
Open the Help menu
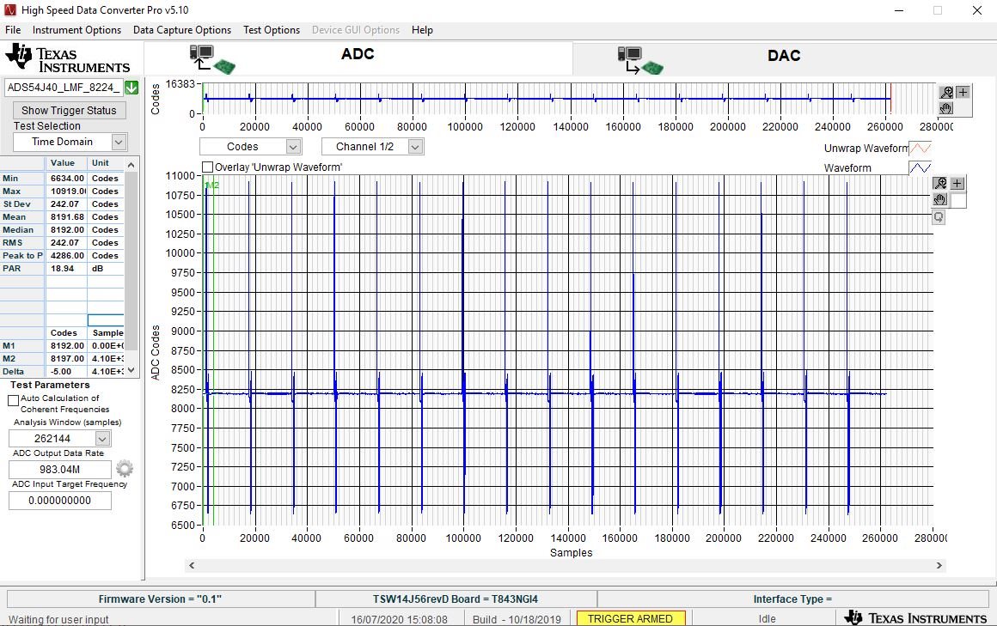click(x=422, y=30)
